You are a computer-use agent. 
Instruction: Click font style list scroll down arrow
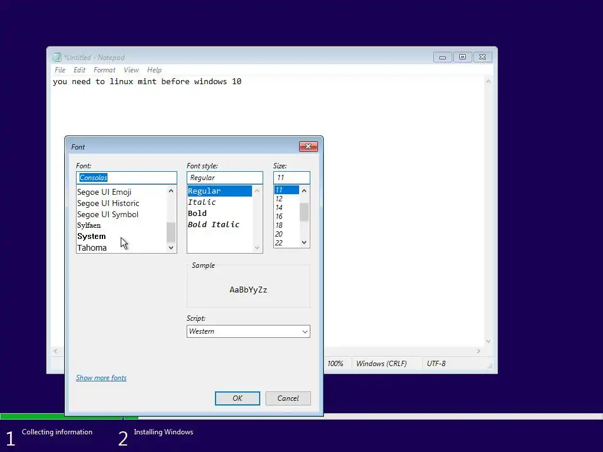[257, 248]
